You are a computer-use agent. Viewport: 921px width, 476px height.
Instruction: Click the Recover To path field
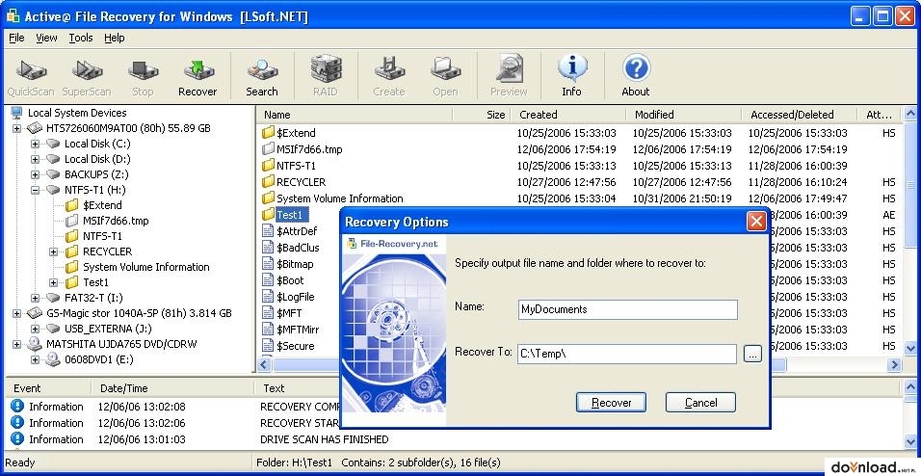point(627,354)
